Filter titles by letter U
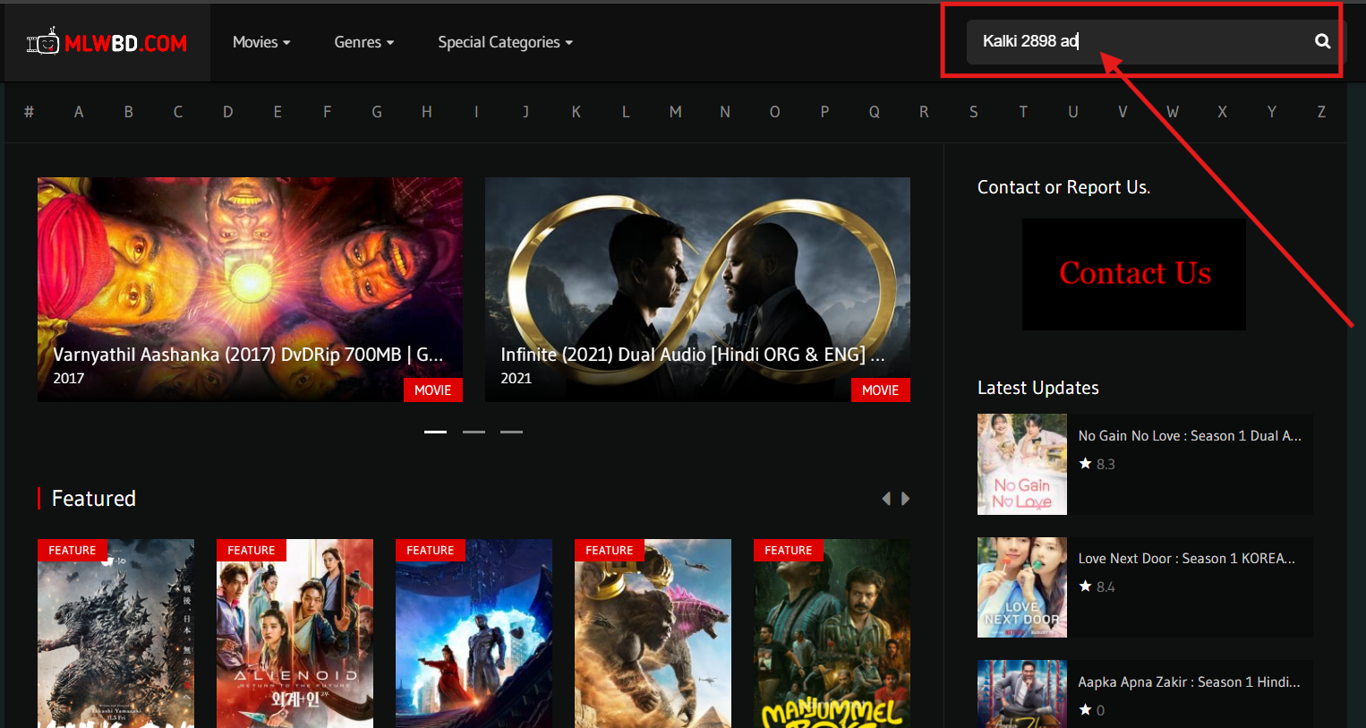Screen dimensions: 1366x728 [1072, 112]
